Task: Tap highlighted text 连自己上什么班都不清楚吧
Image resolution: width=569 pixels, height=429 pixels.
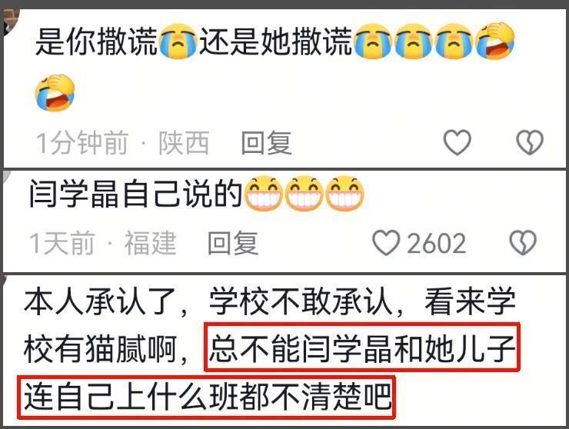Action: [207, 397]
